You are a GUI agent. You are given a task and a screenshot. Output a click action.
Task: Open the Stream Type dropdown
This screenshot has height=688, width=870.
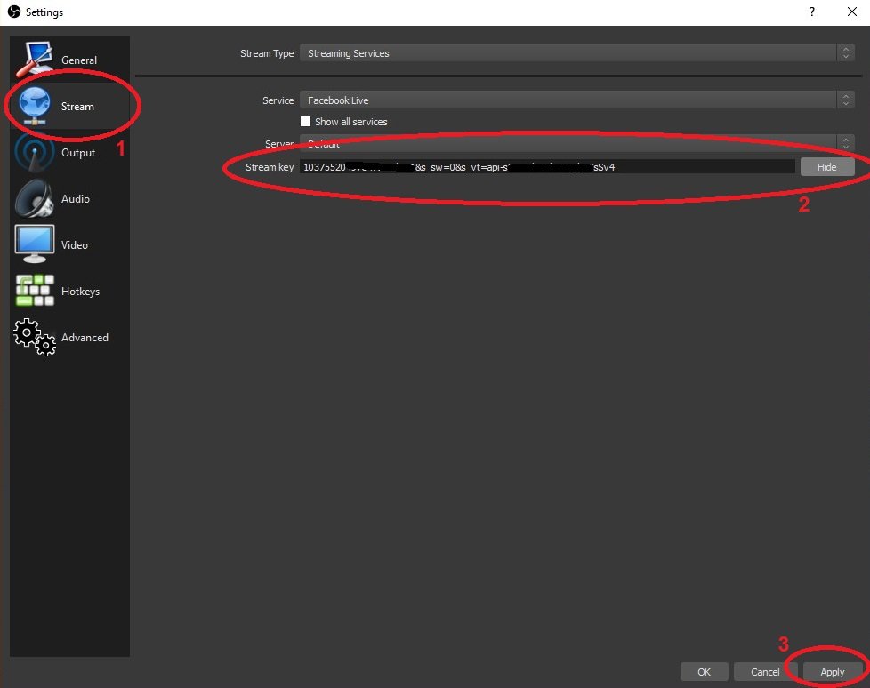[x=569, y=53]
